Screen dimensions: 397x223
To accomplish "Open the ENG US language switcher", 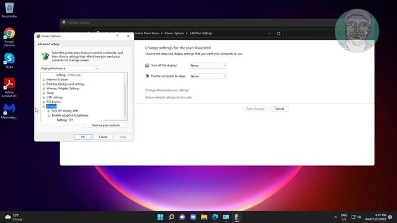I will 344,217.
